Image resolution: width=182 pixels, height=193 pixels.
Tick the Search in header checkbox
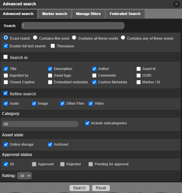point(6,57)
